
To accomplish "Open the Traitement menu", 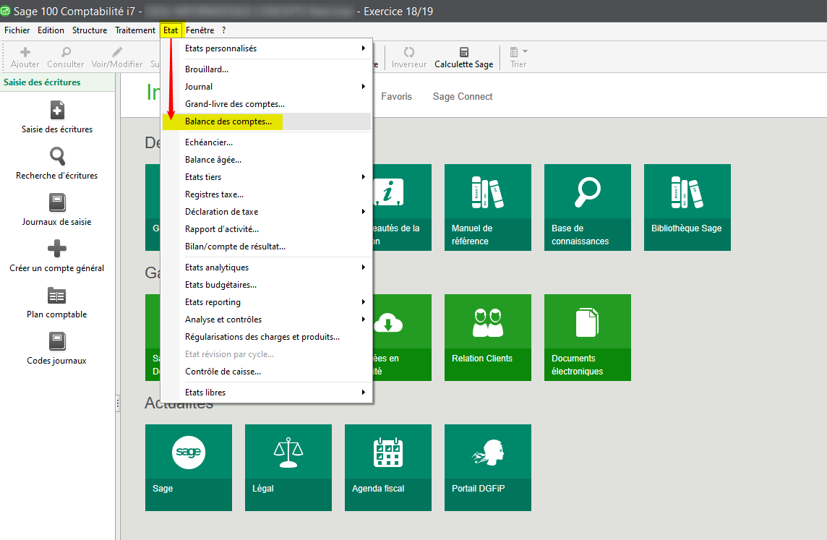I will coord(135,30).
